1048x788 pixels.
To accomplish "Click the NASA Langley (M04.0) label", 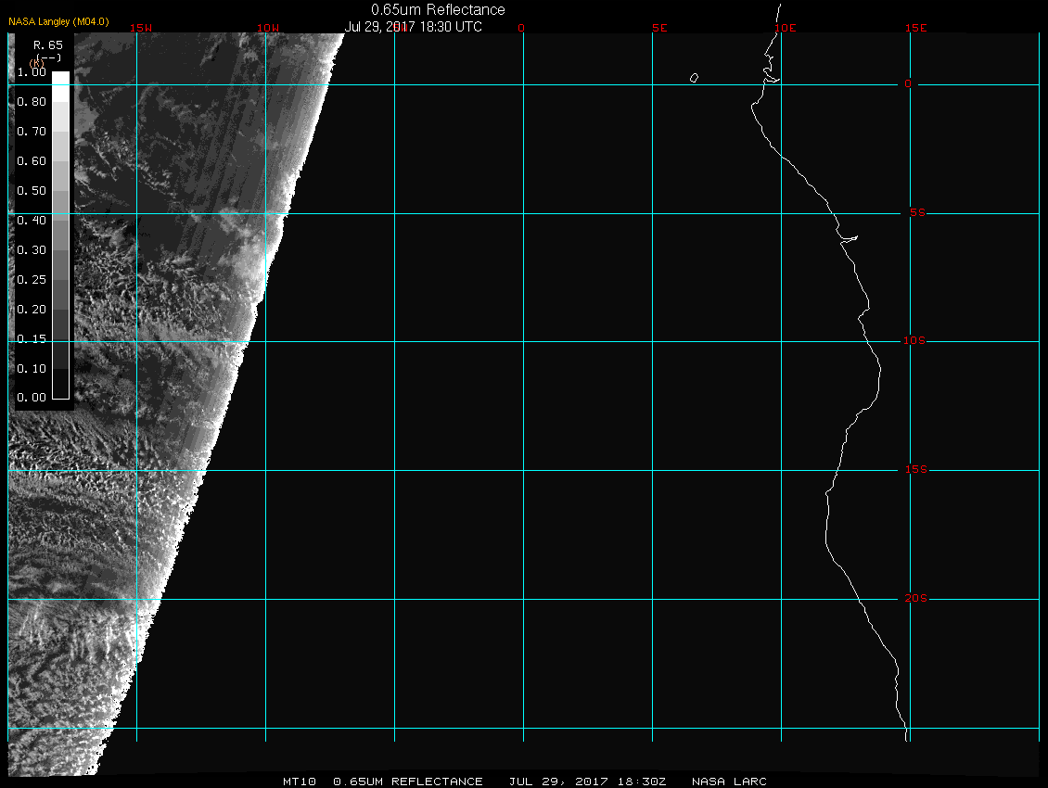I will pos(58,21).
